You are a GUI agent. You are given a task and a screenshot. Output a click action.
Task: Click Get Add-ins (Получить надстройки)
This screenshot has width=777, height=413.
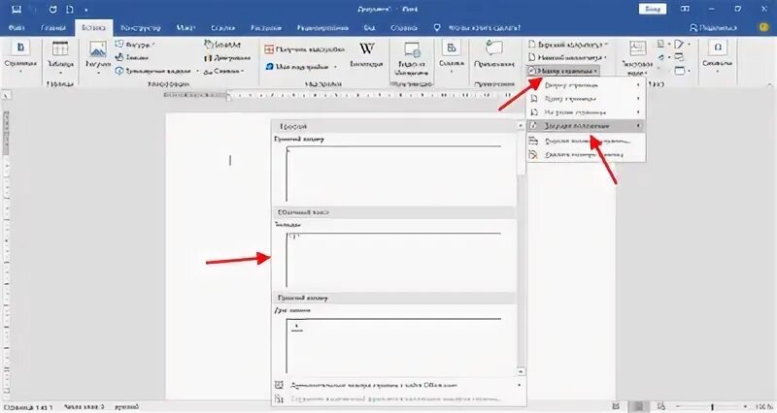click(304, 49)
